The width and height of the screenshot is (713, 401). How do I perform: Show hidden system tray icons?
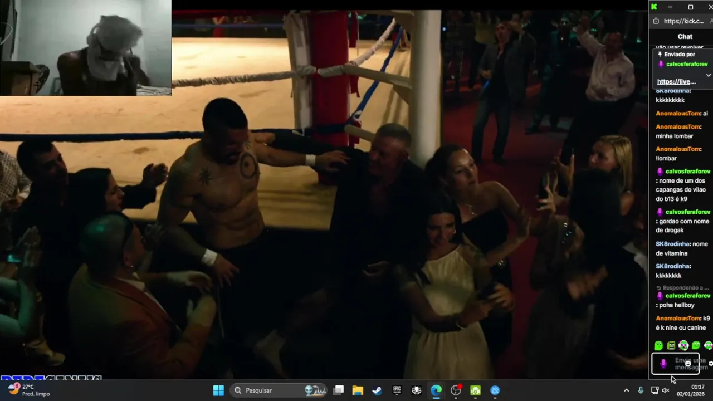(626, 390)
